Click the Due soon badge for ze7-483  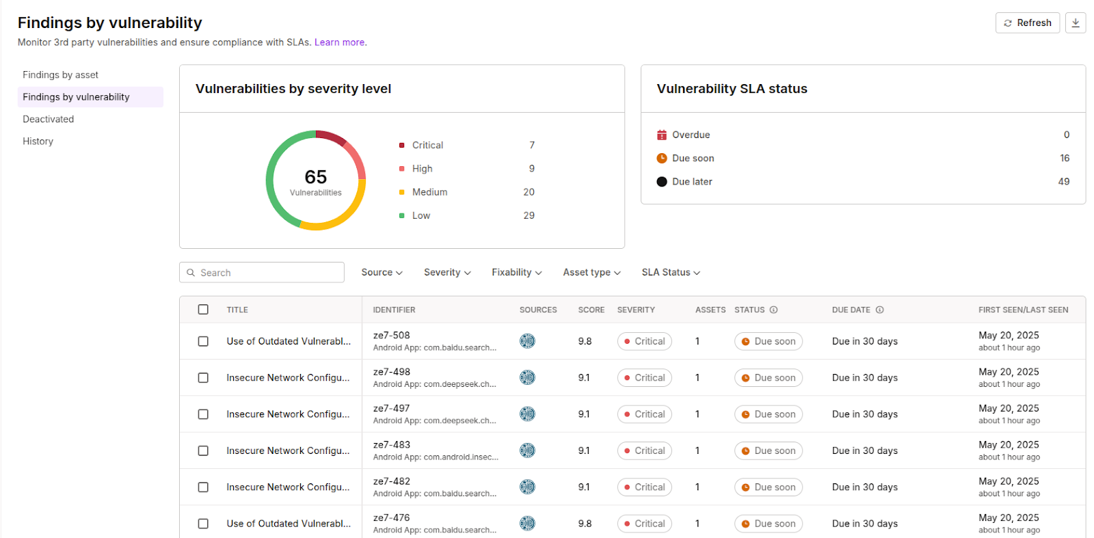click(x=768, y=450)
